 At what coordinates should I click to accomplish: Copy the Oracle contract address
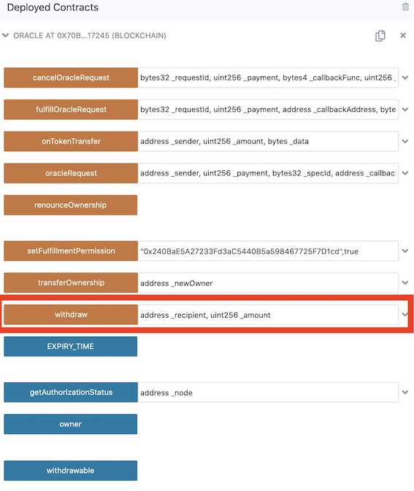pyautogui.click(x=380, y=36)
